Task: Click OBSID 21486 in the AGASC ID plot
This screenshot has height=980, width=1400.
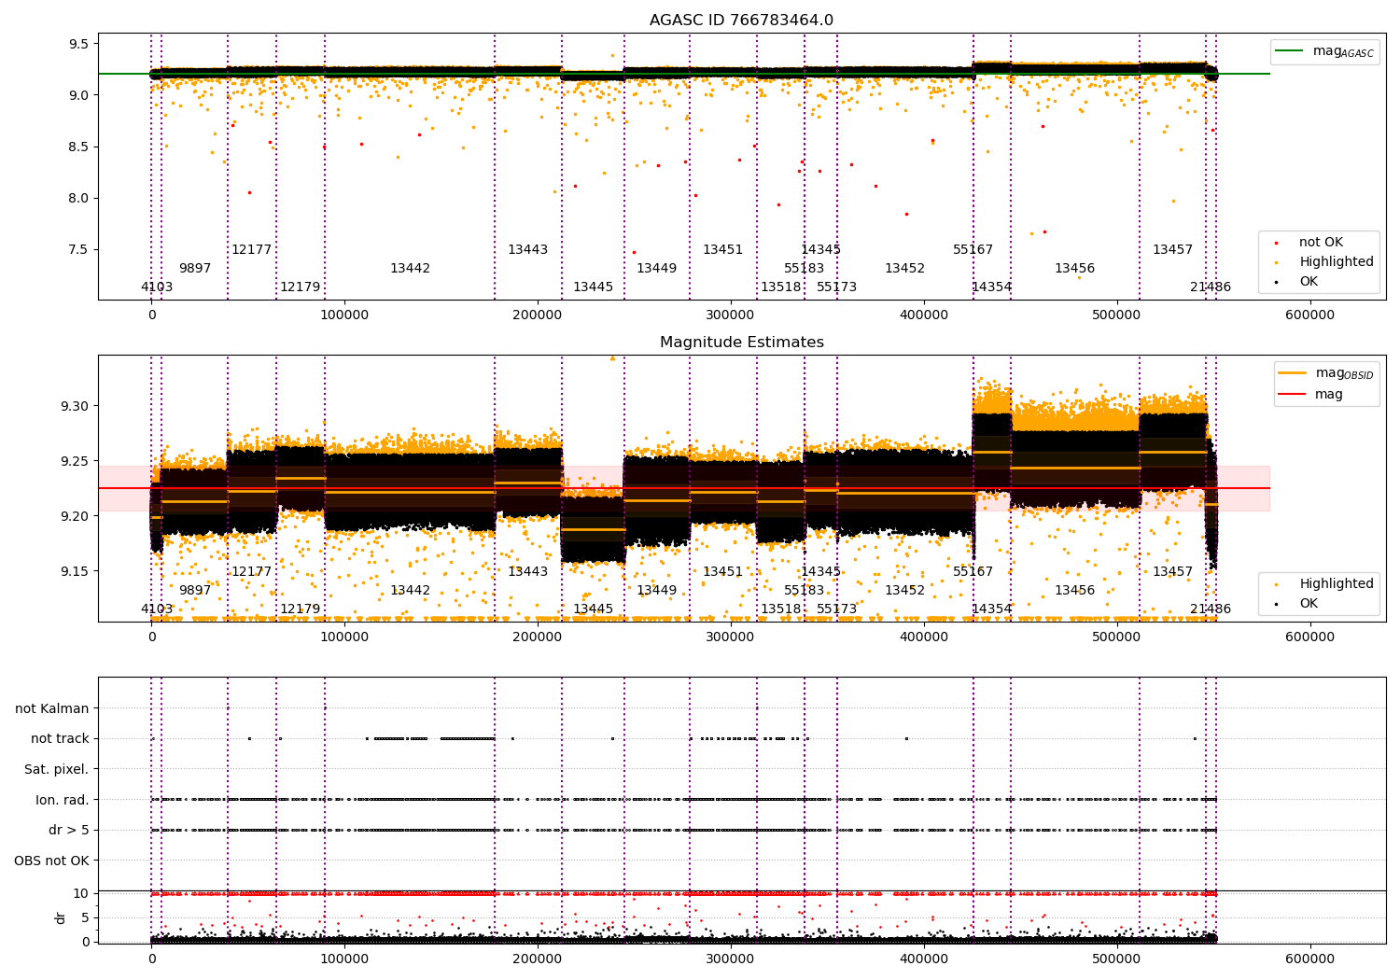Action: 1211,287
